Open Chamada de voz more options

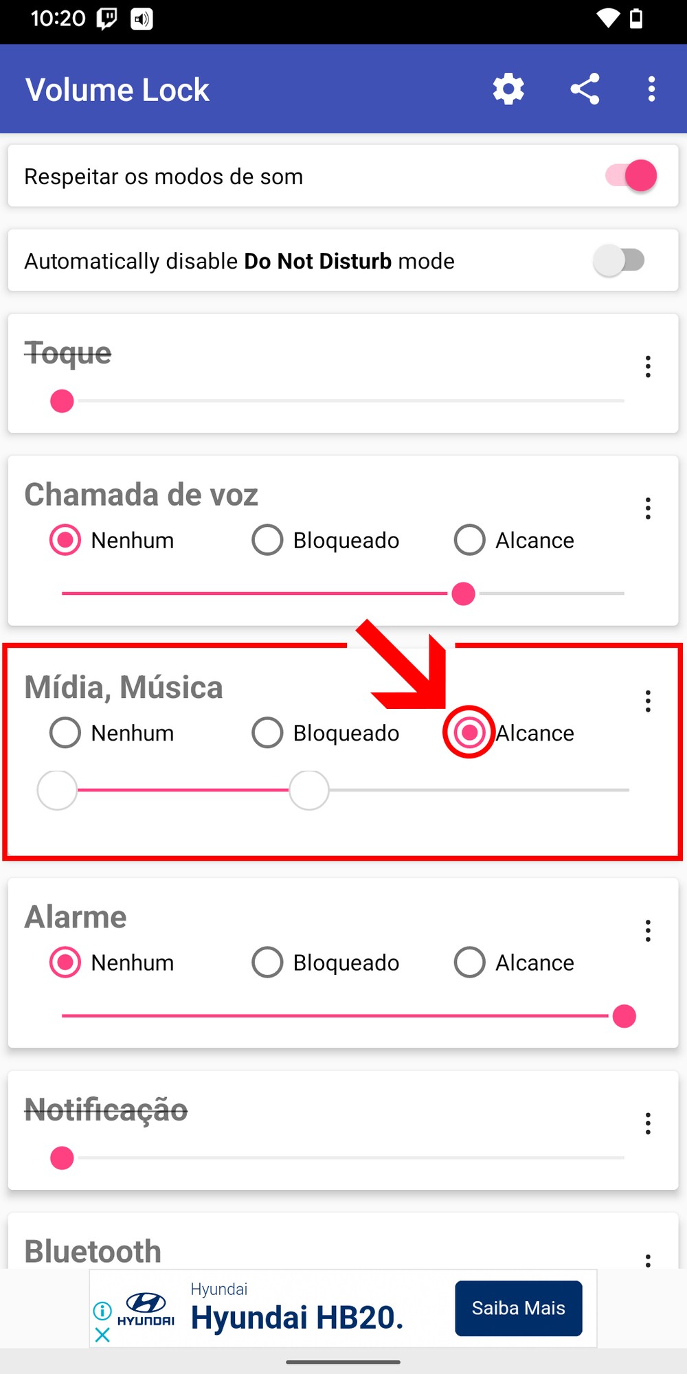[x=648, y=508]
